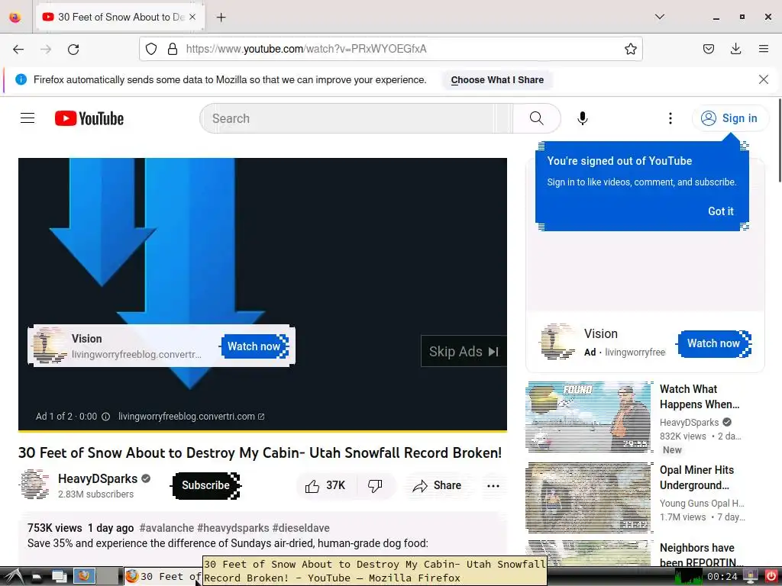The height and width of the screenshot is (586, 782).
Task: Click Choose What I Share
Action: click(497, 79)
